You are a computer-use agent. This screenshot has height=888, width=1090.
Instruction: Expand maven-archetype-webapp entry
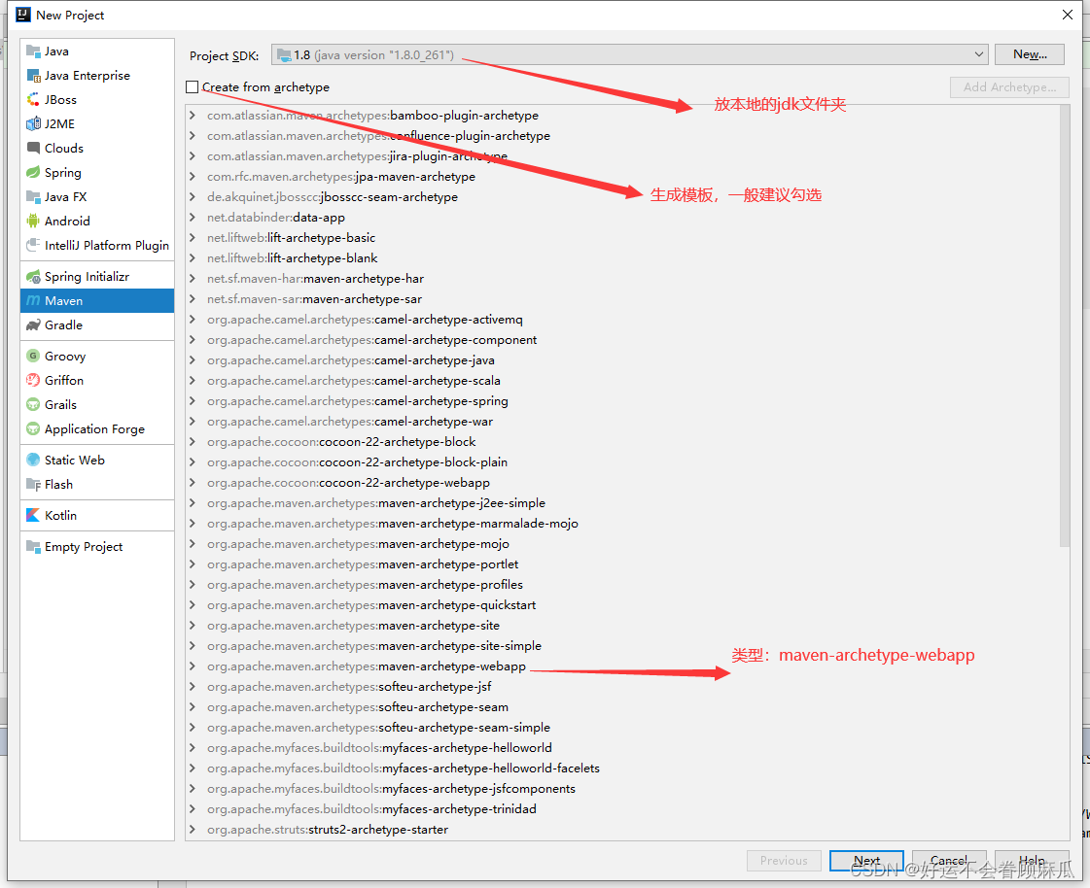(x=193, y=666)
